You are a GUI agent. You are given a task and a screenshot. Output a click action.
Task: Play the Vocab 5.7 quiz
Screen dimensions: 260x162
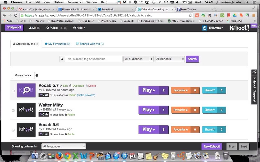click(x=154, y=90)
